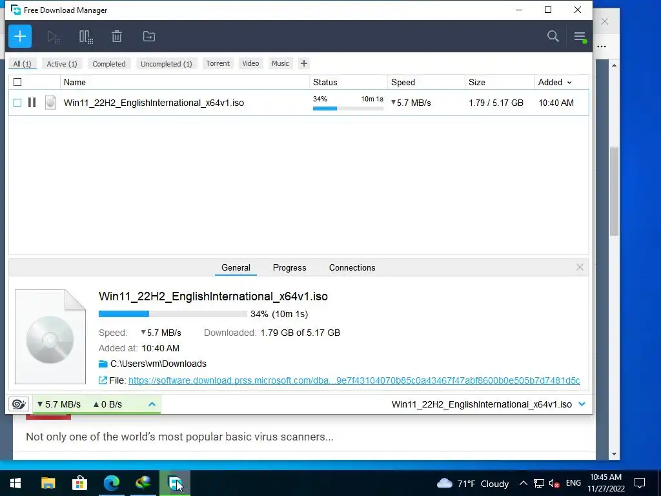Click the muted volume icon in tray
661x496 pixels.
554,483
